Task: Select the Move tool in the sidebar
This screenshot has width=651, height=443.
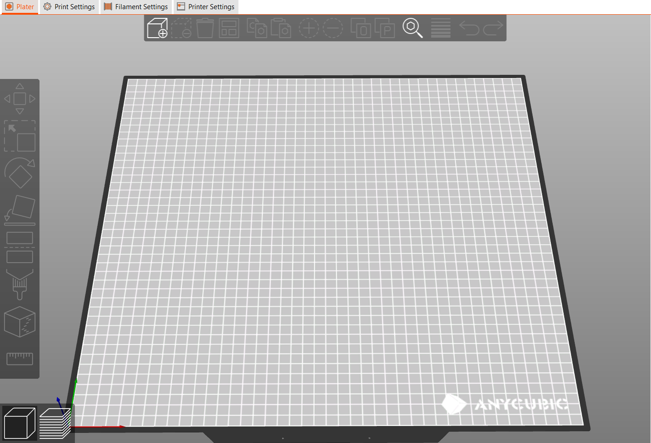Action: click(20, 98)
